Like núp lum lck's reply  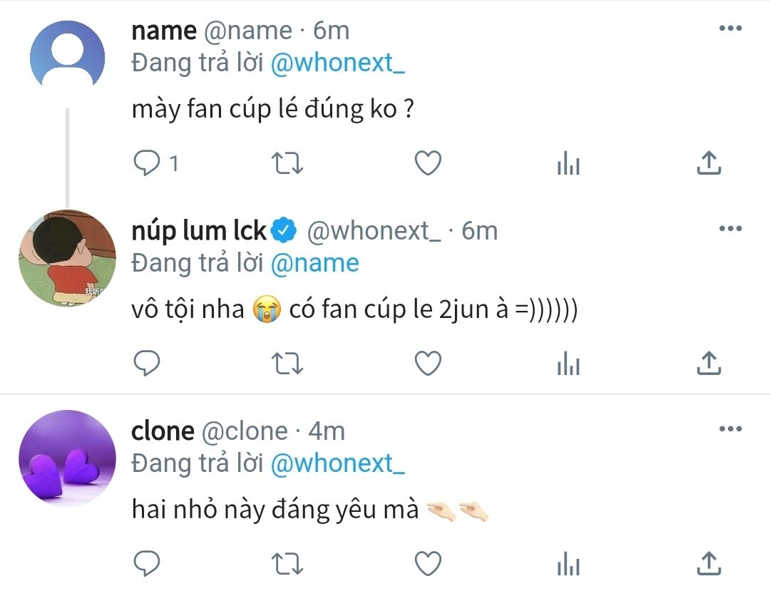pyautogui.click(x=428, y=364)
